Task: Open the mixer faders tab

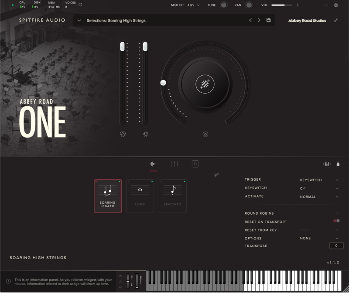Action: (174, 164)
